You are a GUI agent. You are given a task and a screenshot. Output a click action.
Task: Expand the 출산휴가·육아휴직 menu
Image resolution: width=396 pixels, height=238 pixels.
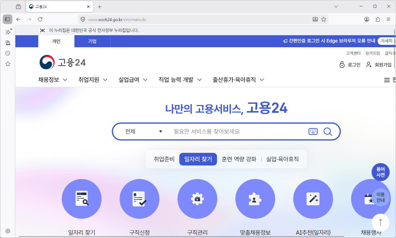coord(238,80)
